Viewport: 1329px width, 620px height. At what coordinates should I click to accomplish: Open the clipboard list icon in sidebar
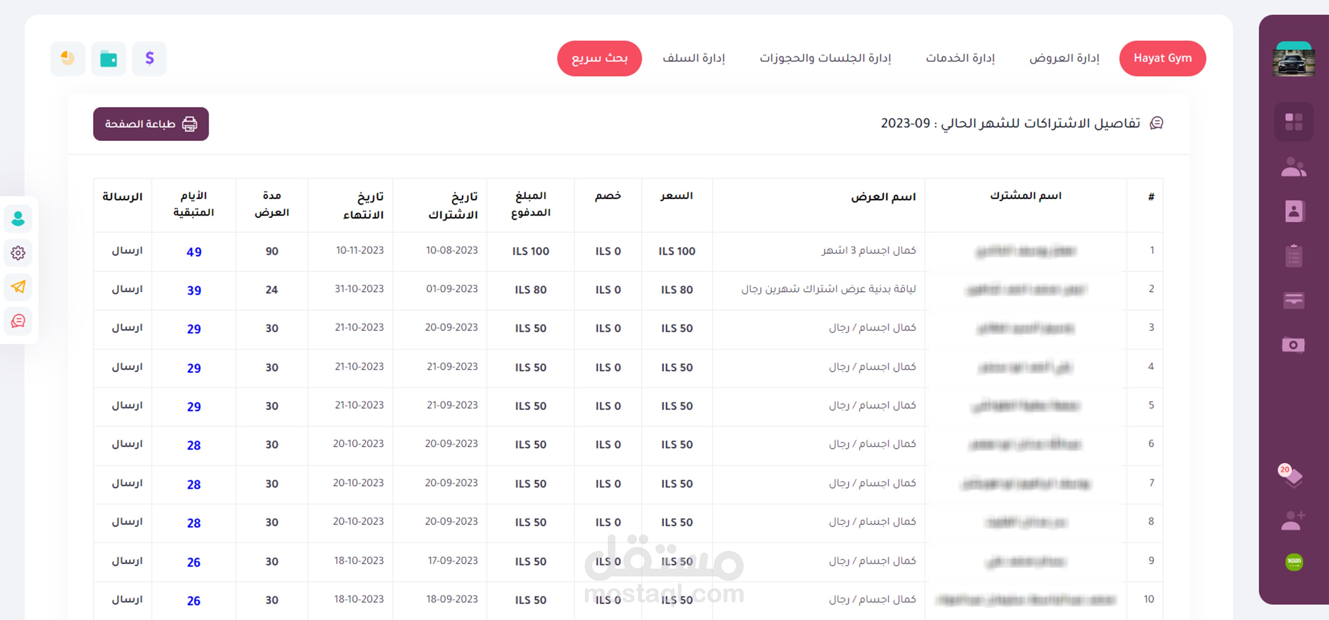pos(1293,256)
